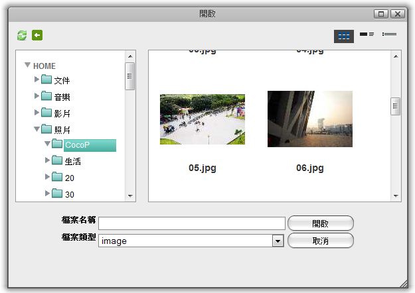Viewport: 415px width, 293px height.
Task: Select the 06.jpg thumbnail image
Action: pos(309,119)
